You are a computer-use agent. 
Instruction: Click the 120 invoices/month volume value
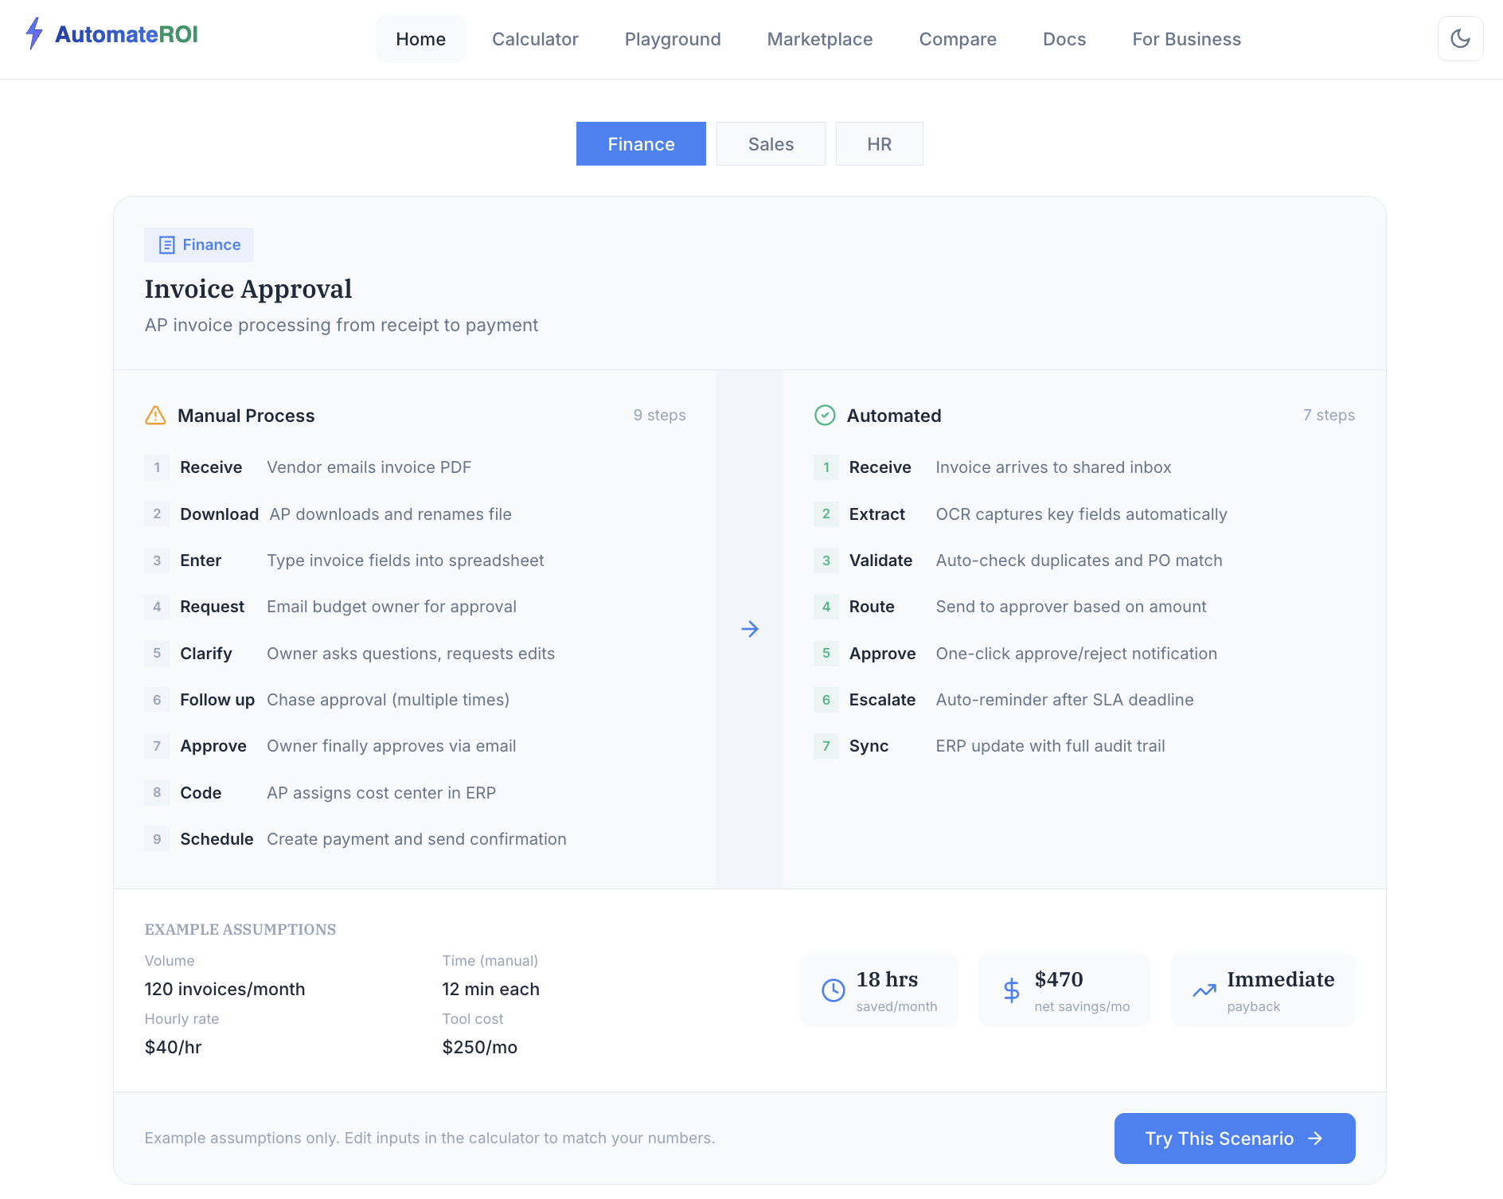224,989
